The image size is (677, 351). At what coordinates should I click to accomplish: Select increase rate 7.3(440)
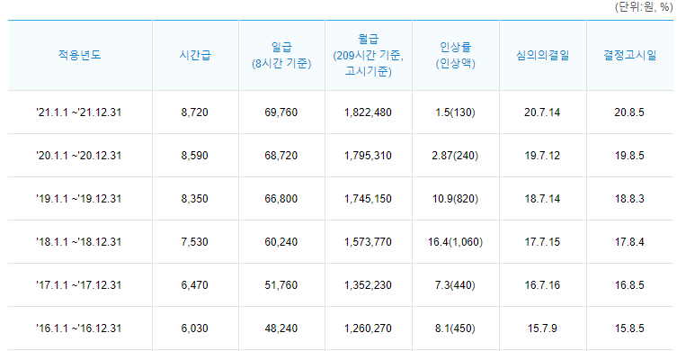[x=456, y=285]
